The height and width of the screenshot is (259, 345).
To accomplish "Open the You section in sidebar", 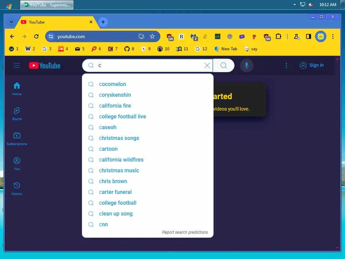I will (17, 164).
